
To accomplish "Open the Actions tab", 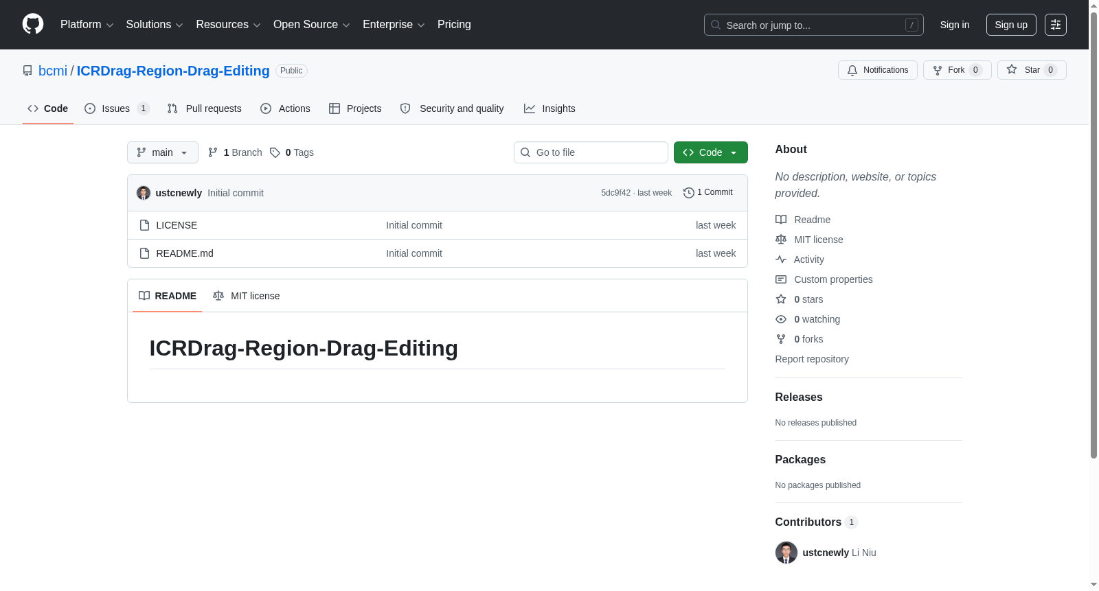I will [x=286, y=108].
